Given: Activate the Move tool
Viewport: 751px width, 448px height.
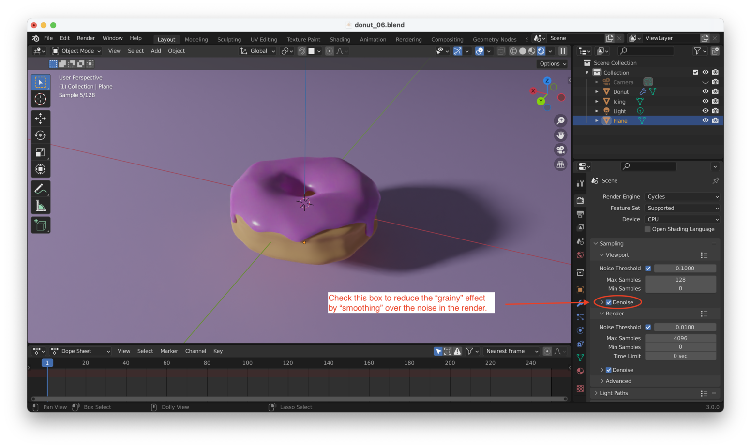Looking at the screenshot, I should (41, 118).
